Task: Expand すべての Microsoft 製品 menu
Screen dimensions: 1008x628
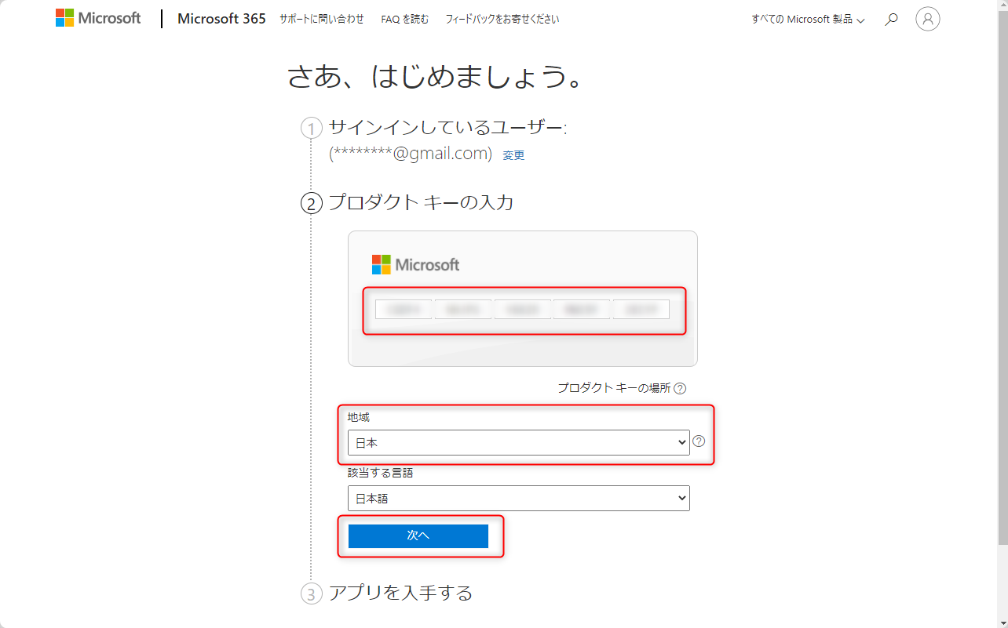Action: (808, 20)
